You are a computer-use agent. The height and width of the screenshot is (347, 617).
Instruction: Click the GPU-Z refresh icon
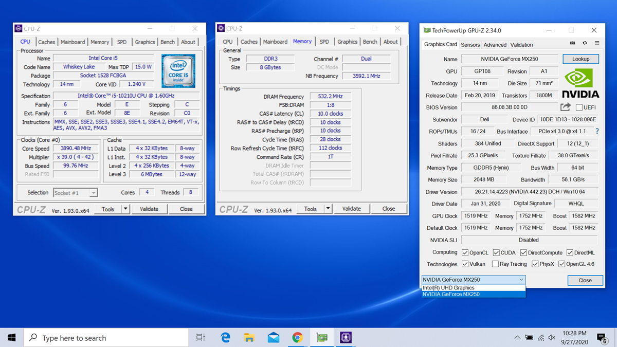coord(585,43)
